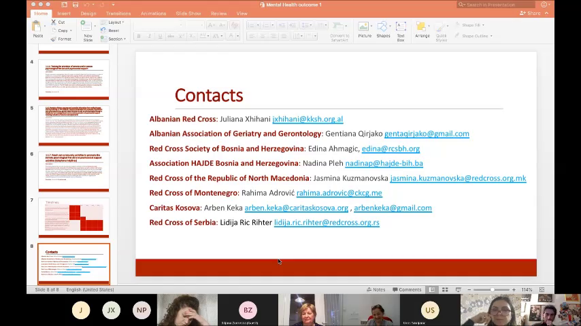Click the Strikethrough button
This screenshot has height=326, width=581.
171,36
